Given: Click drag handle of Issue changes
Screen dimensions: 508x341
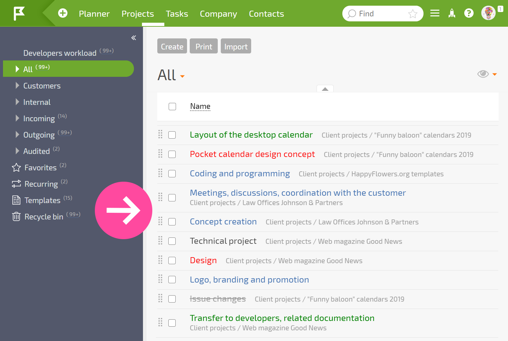Looking at the screenshot, I should tap(160, 298).
